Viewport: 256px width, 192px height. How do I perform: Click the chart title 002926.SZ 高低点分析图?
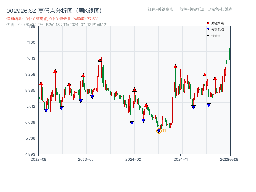(54, 11)
